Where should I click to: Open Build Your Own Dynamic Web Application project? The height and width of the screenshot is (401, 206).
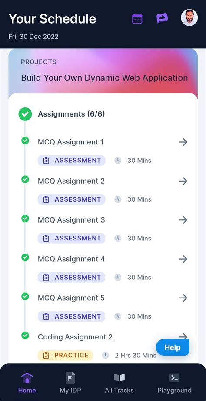point(104,78)
